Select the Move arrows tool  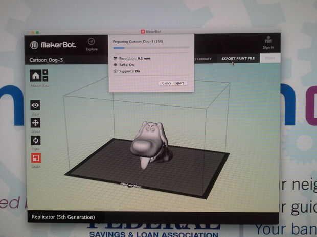(x=35, y=123)
